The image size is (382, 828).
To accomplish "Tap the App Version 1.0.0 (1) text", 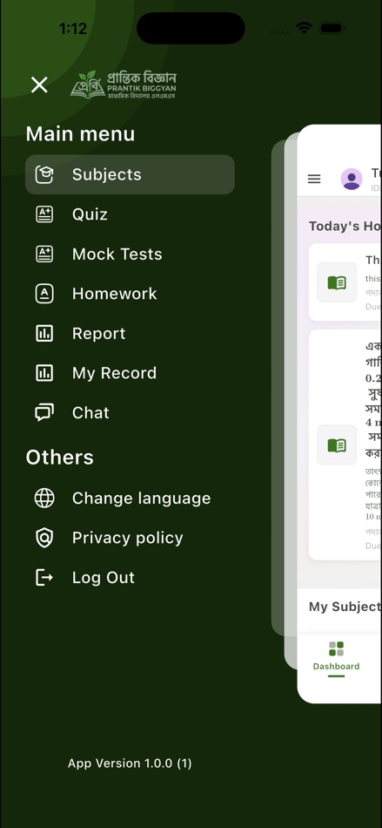I will coord(130,763).
